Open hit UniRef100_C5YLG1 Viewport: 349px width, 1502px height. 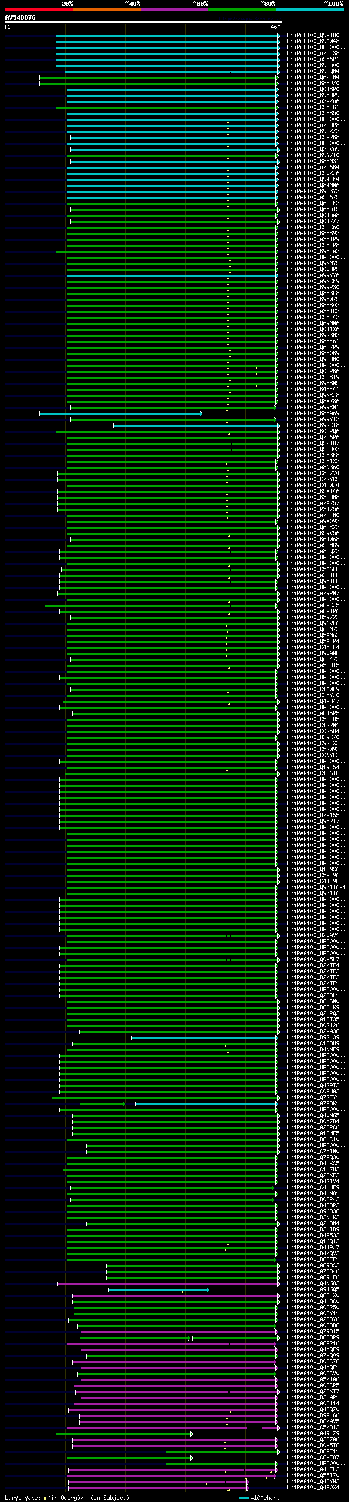[x=313, y=107]
